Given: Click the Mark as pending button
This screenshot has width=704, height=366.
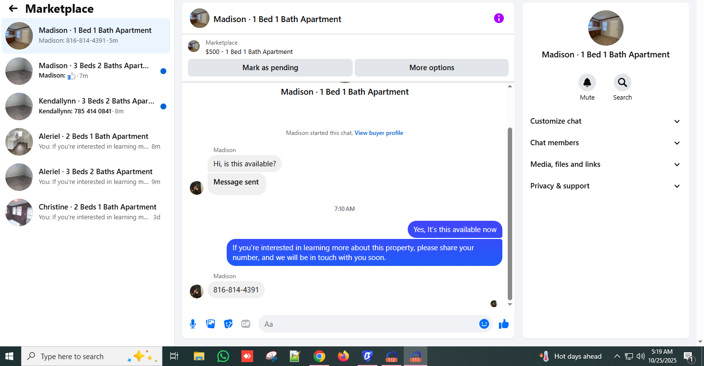Looking at the screenshot, I should (270, 68).
